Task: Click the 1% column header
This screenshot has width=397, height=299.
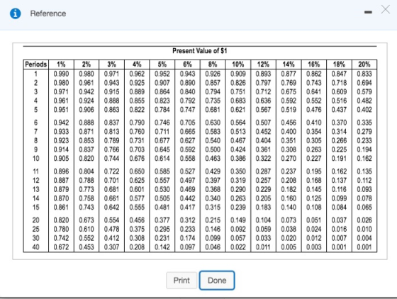Action: pos(61,64)
